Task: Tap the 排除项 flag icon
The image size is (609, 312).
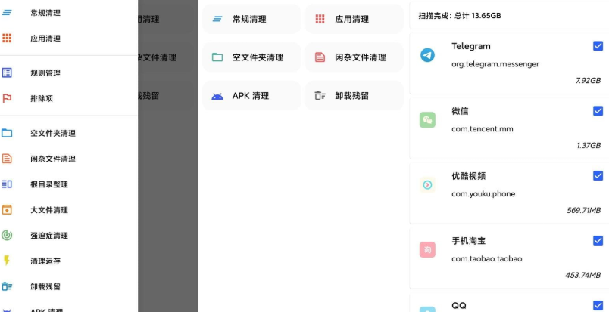Action: click(x=7, y=98)
